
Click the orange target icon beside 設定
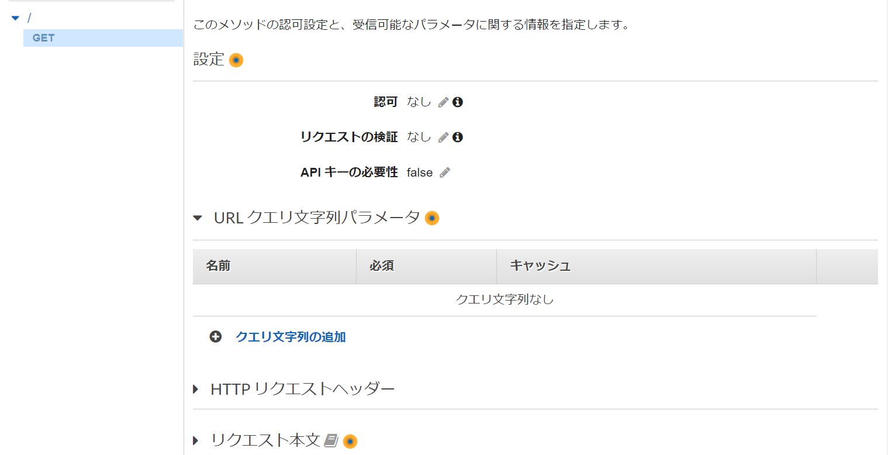(x=236, y=59)
